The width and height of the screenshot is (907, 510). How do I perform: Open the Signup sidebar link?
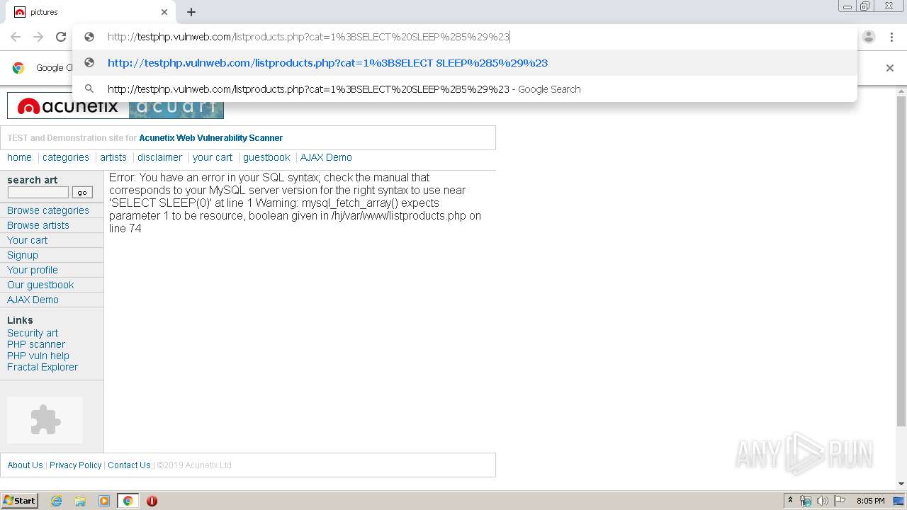point(23,255)
